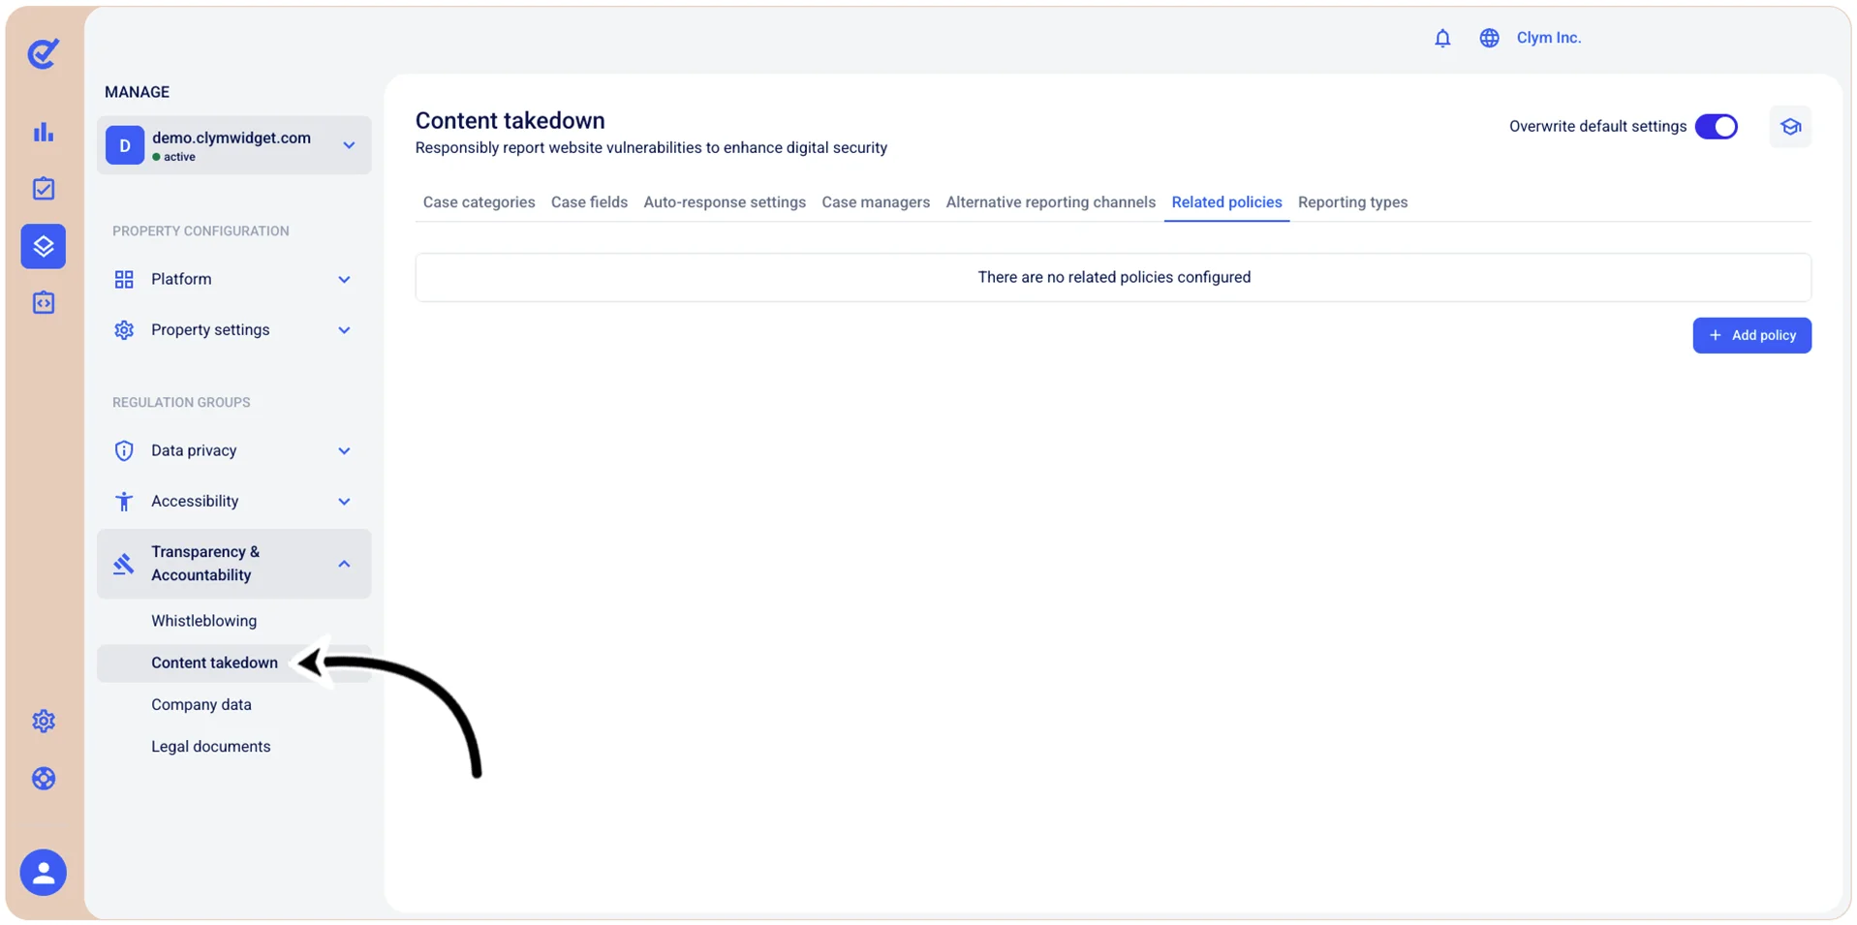Open the bar chart dashboard icon
Viewport: 1857px width, 925px height.
coord(44,132)
